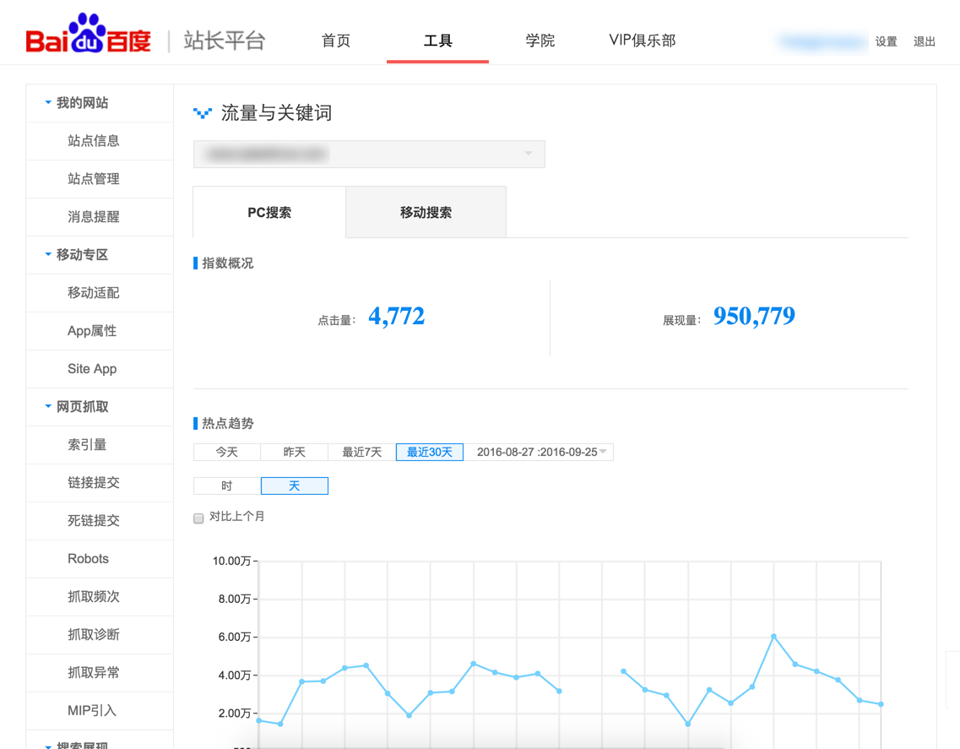This screenshot has width=960, height=749.
Task: Open the date range picker dropdown
Action: click(540, 453)
